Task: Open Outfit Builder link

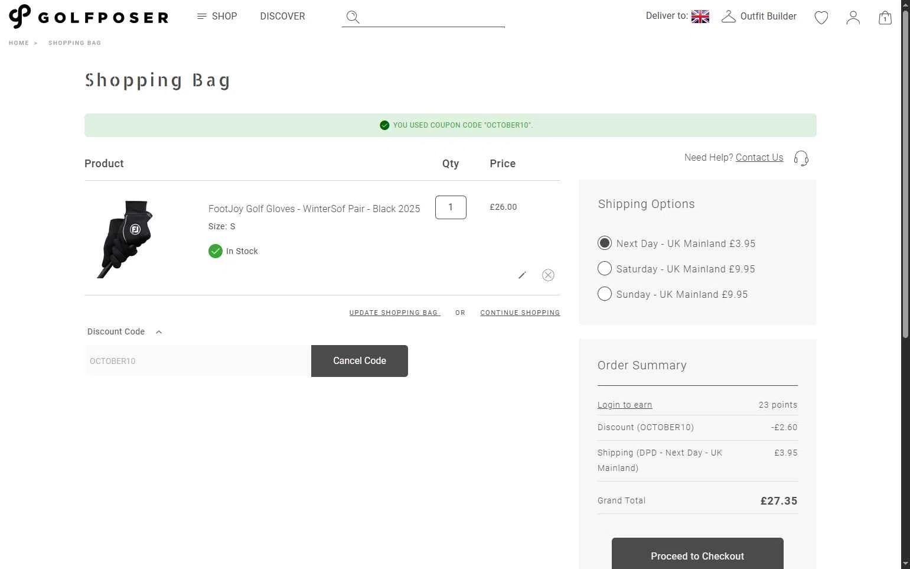Action: (768, 17)
